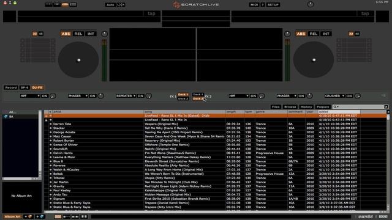
Task: Set left deck to INT mode
Action: click(91, 34)
